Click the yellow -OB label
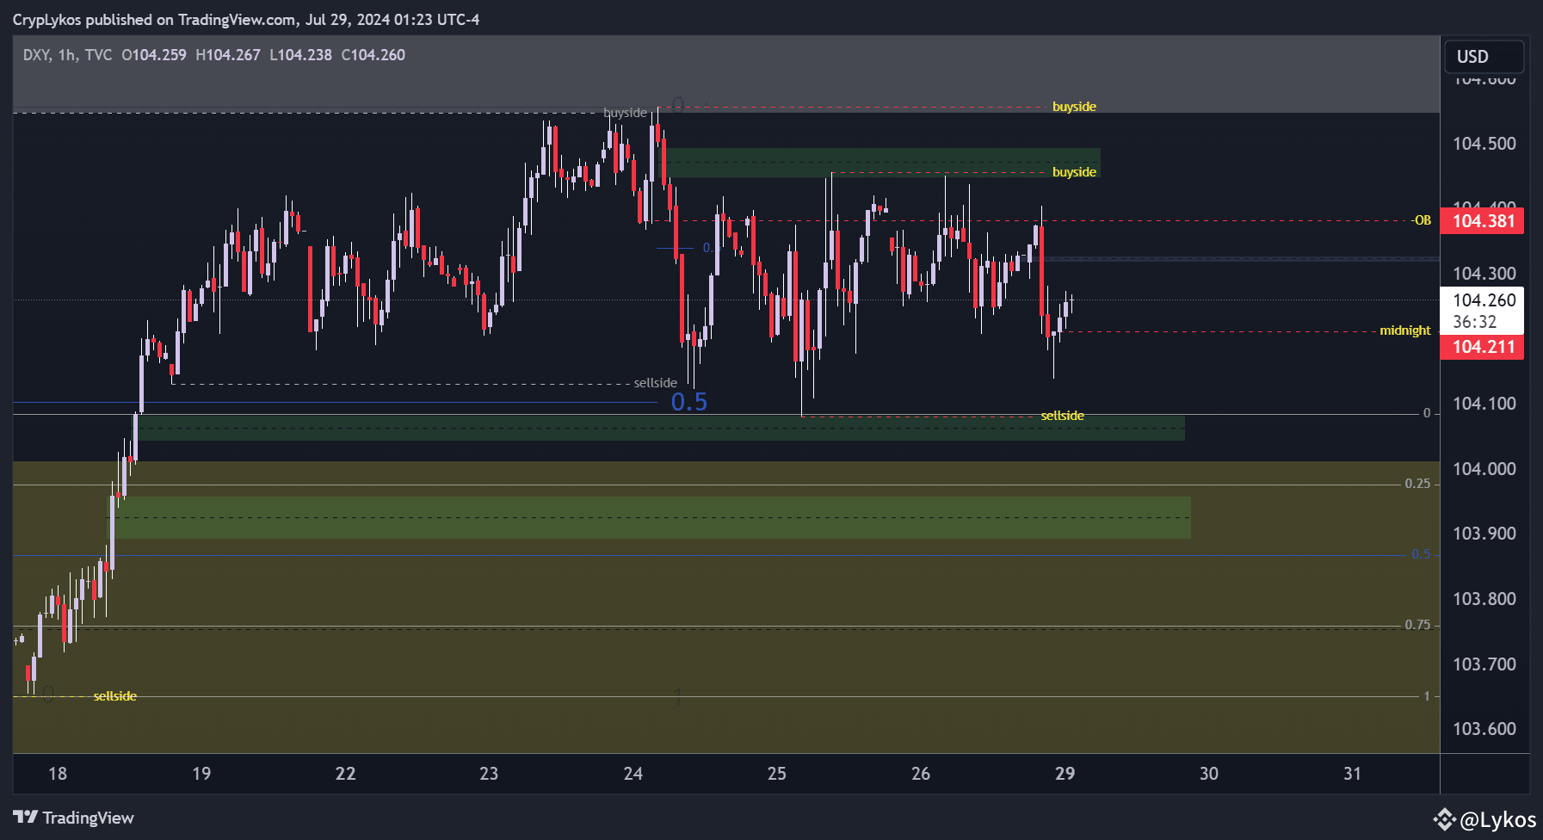 (x=1421, y=220)
